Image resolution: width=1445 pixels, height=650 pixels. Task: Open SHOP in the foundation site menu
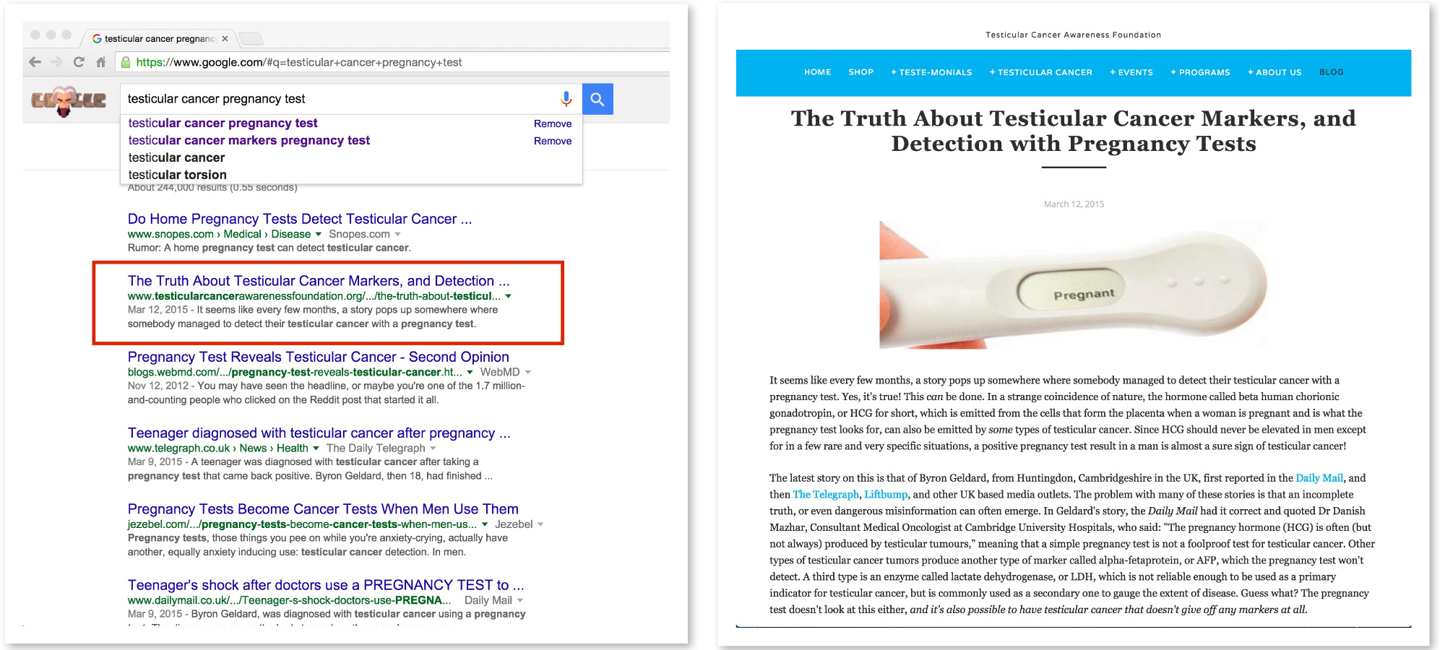point(860,72)
